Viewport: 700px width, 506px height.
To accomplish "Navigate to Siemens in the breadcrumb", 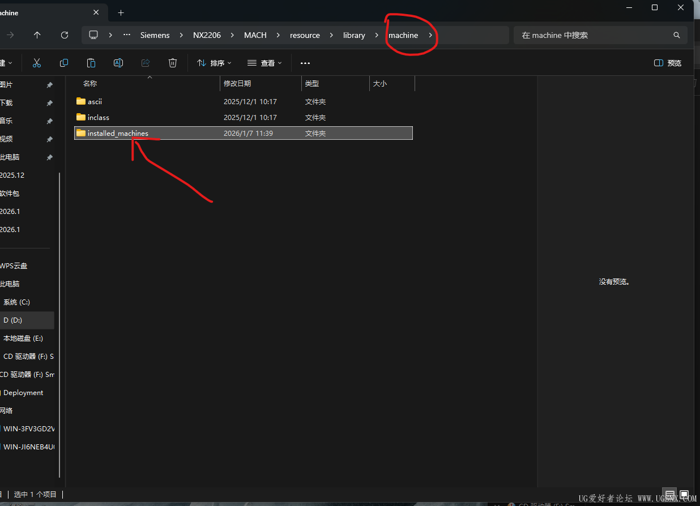I will (x=155, y=35).
